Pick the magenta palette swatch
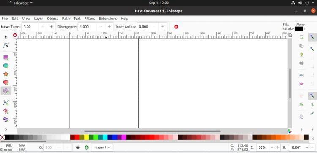 124,137
